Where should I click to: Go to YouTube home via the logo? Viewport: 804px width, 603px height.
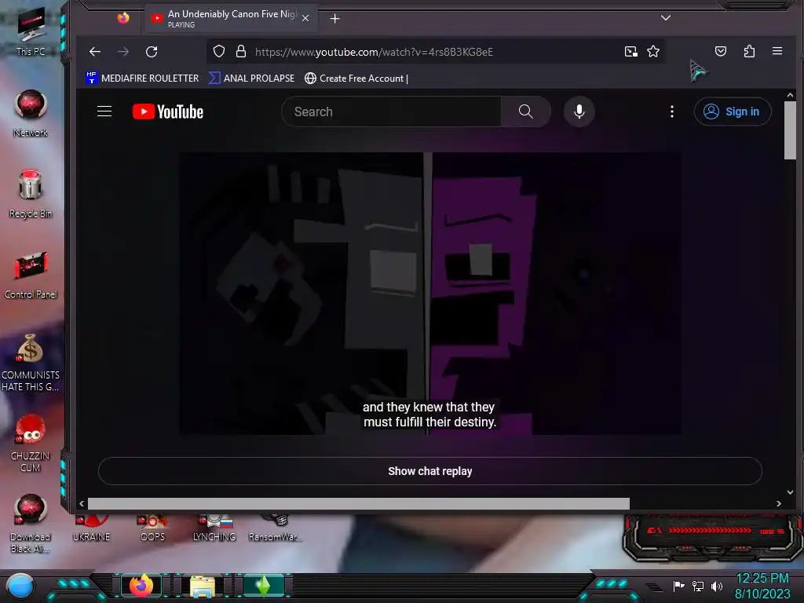point(168,111)
